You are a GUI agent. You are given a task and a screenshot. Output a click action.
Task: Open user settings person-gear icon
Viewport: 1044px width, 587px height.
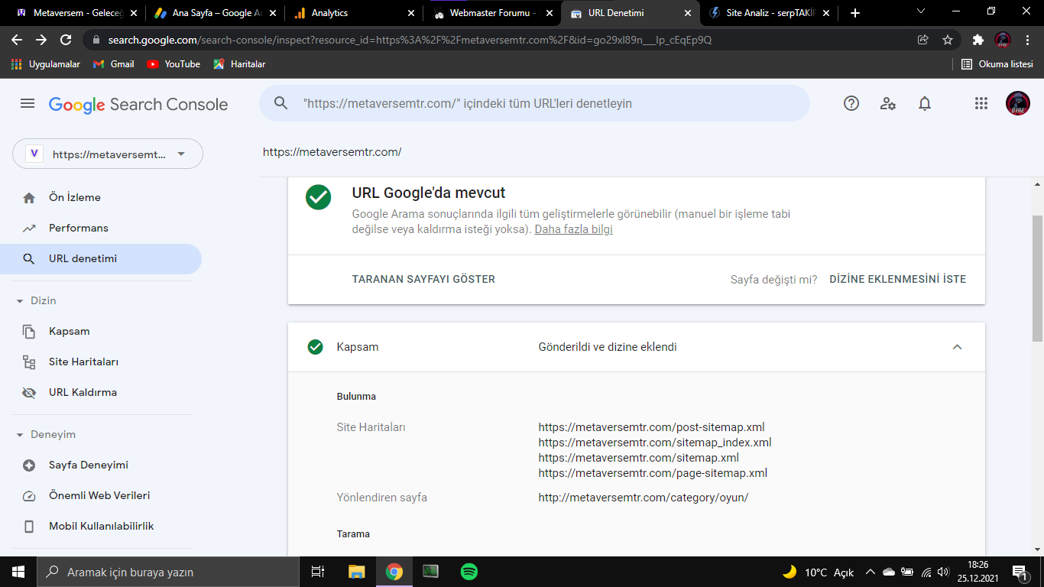point(888,104)
